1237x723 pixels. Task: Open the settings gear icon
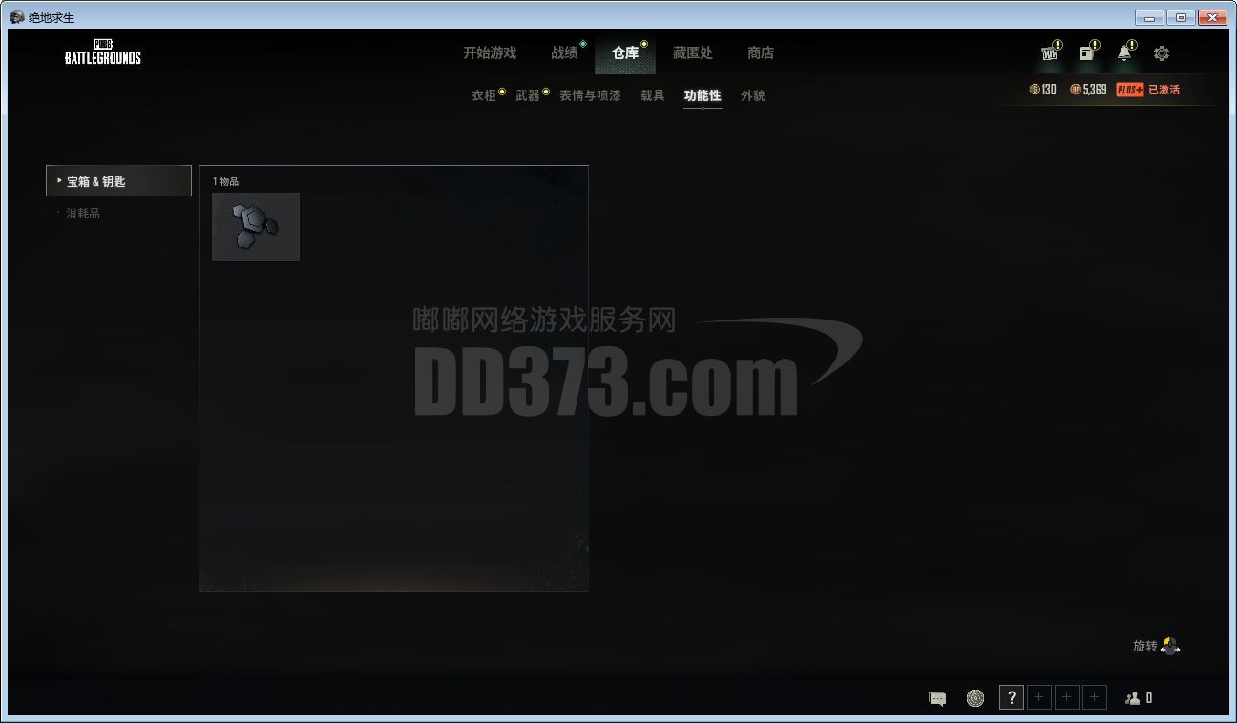(x=1162, y=54)
